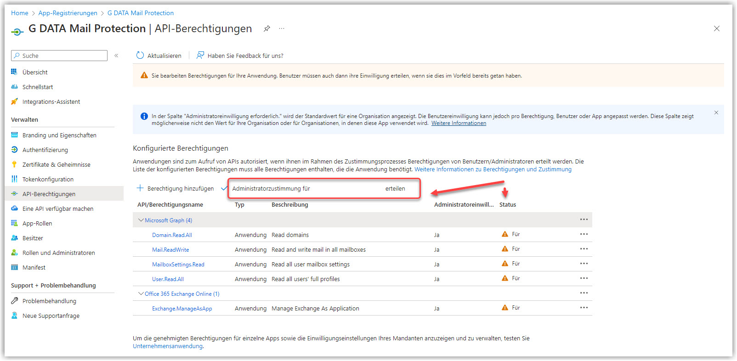The width and height of the screenshot is (737, 361).
Task: Collapse the Office 365 Exchange Online group
Action: click(x=141, y=293)
